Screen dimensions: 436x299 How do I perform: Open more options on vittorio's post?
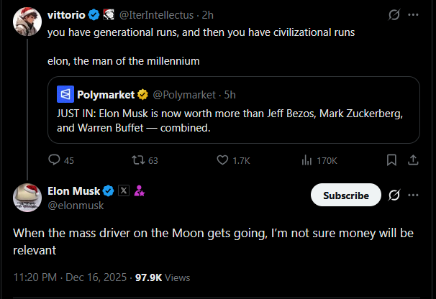(414, 14)
